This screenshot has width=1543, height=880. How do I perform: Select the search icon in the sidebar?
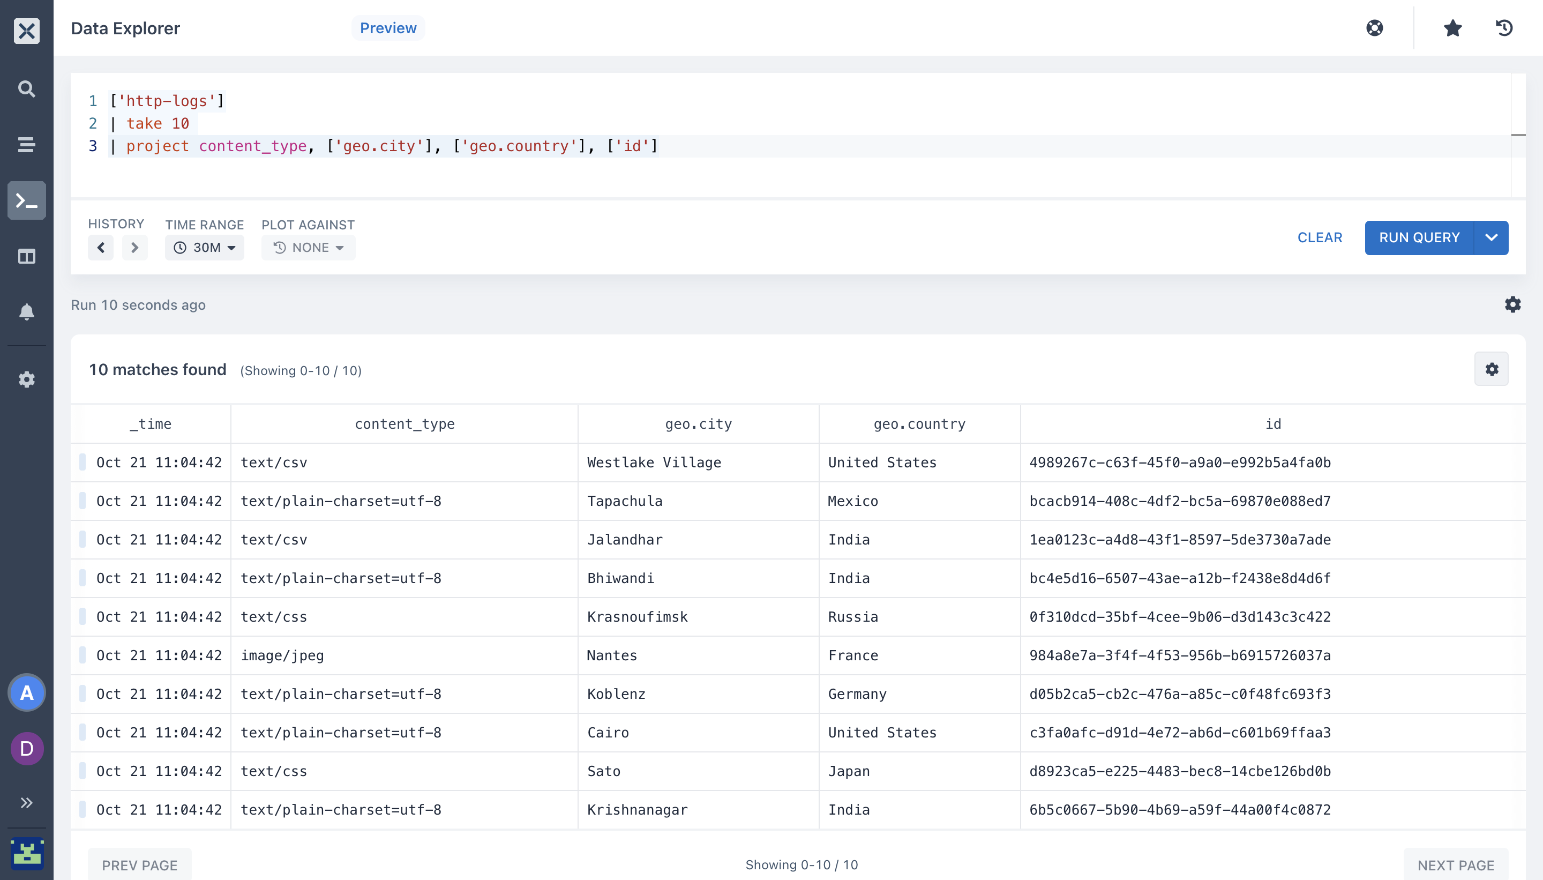coord(27,89)
